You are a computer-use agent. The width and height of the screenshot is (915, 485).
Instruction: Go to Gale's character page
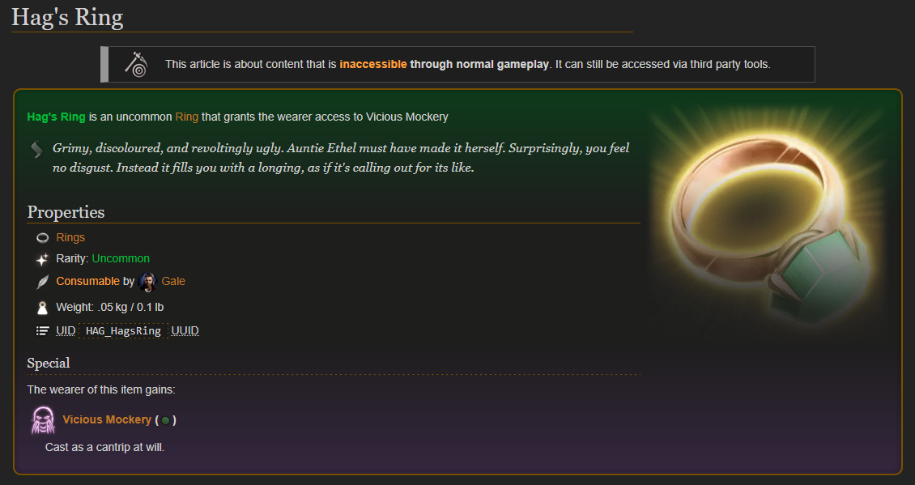click(x=173, y=281)
